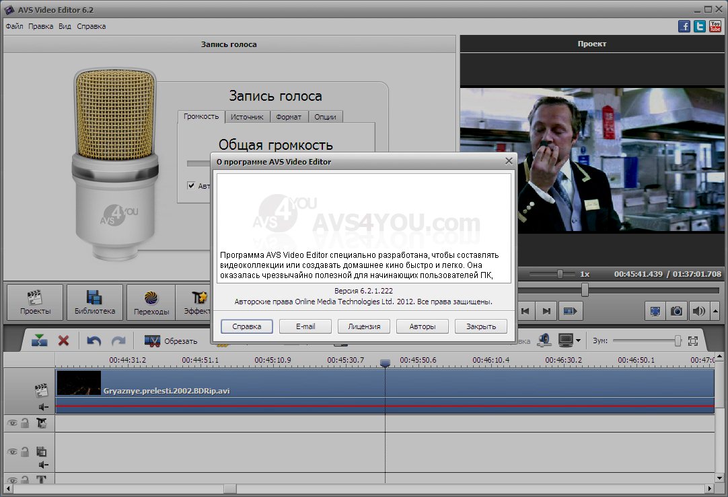The width and height of the screenshot is (728, 497).
Task: Click the horizontal timeline scrollbar thumb
Action: [230, 489]
